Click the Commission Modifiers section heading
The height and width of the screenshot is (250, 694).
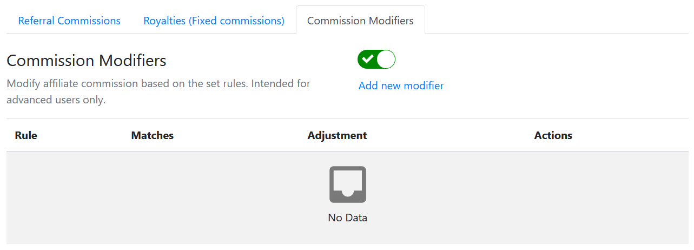[x=87, y=61]
